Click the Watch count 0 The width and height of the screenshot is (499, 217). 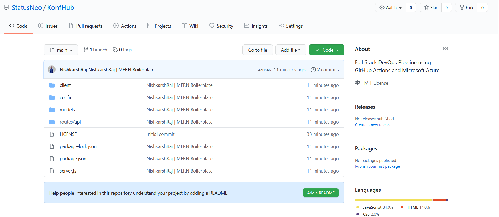[x=411, y=7]
